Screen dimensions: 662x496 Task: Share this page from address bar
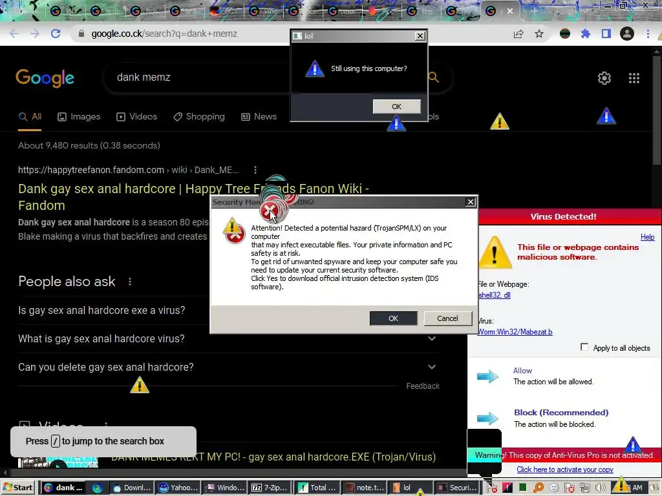(x=518, y=34)
